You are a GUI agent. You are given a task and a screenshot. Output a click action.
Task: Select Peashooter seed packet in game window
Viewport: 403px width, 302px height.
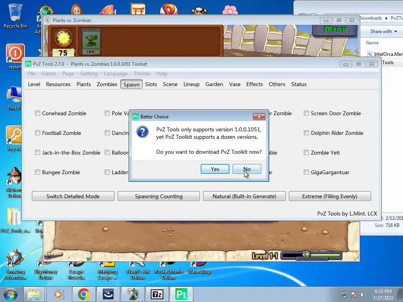tap(91, 42)
